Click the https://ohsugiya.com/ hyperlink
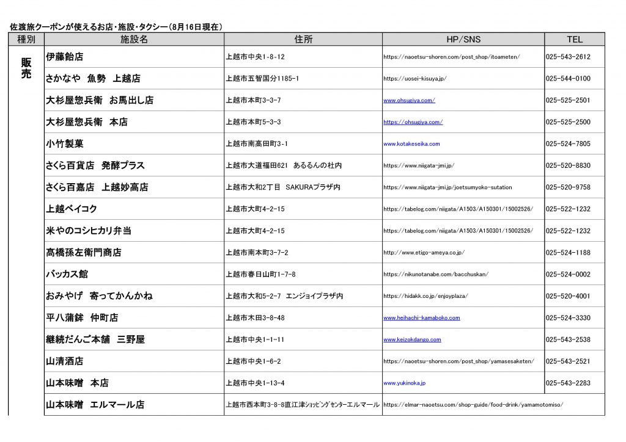 point(413,122)
